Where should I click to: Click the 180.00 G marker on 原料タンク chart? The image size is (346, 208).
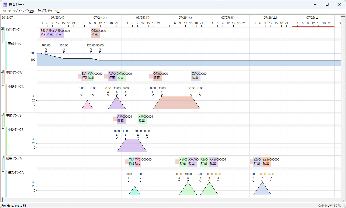coord(46,49)
